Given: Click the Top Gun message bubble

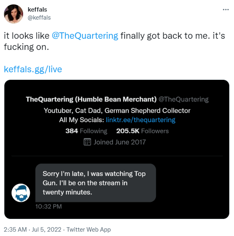Looking at the screenshot, I should coord(96,183).
